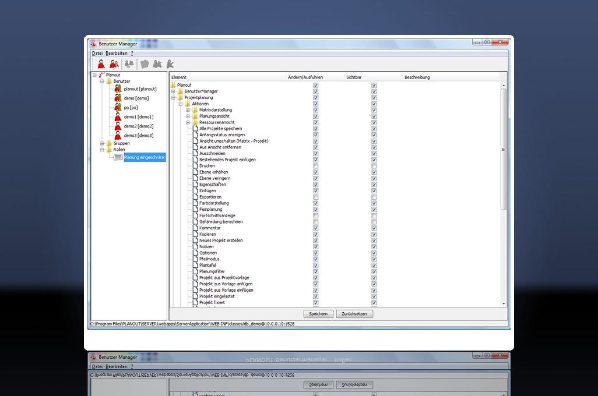Click the two red users toolbar icon

point(114,64)
